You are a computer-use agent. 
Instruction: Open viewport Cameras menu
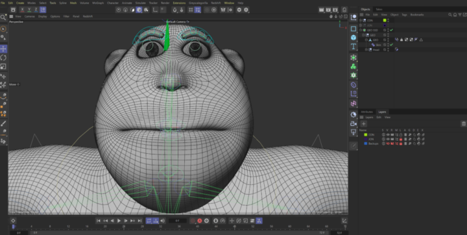point(29,16)
